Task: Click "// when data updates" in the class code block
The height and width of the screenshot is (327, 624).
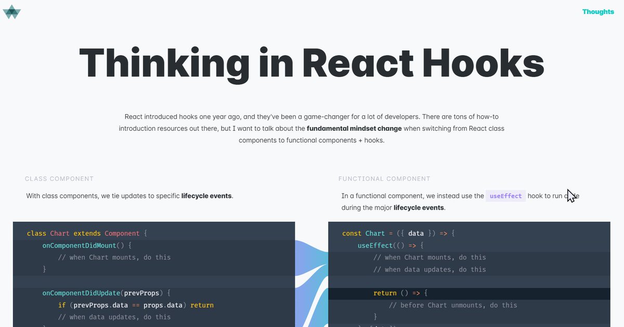Action: tap(114, 317)
